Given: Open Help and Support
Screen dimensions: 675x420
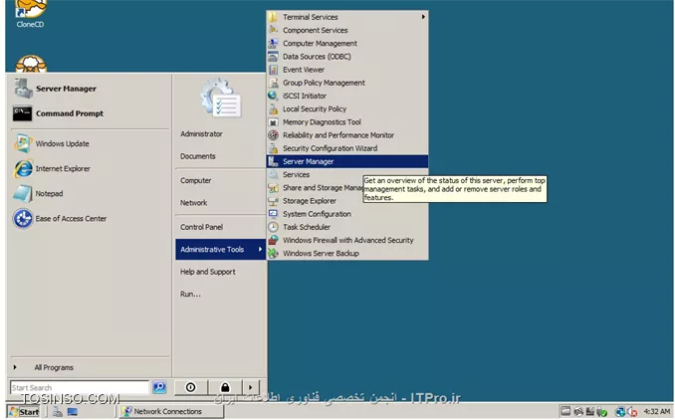Looking at the screenshot, I should click(x=220, y=272).
